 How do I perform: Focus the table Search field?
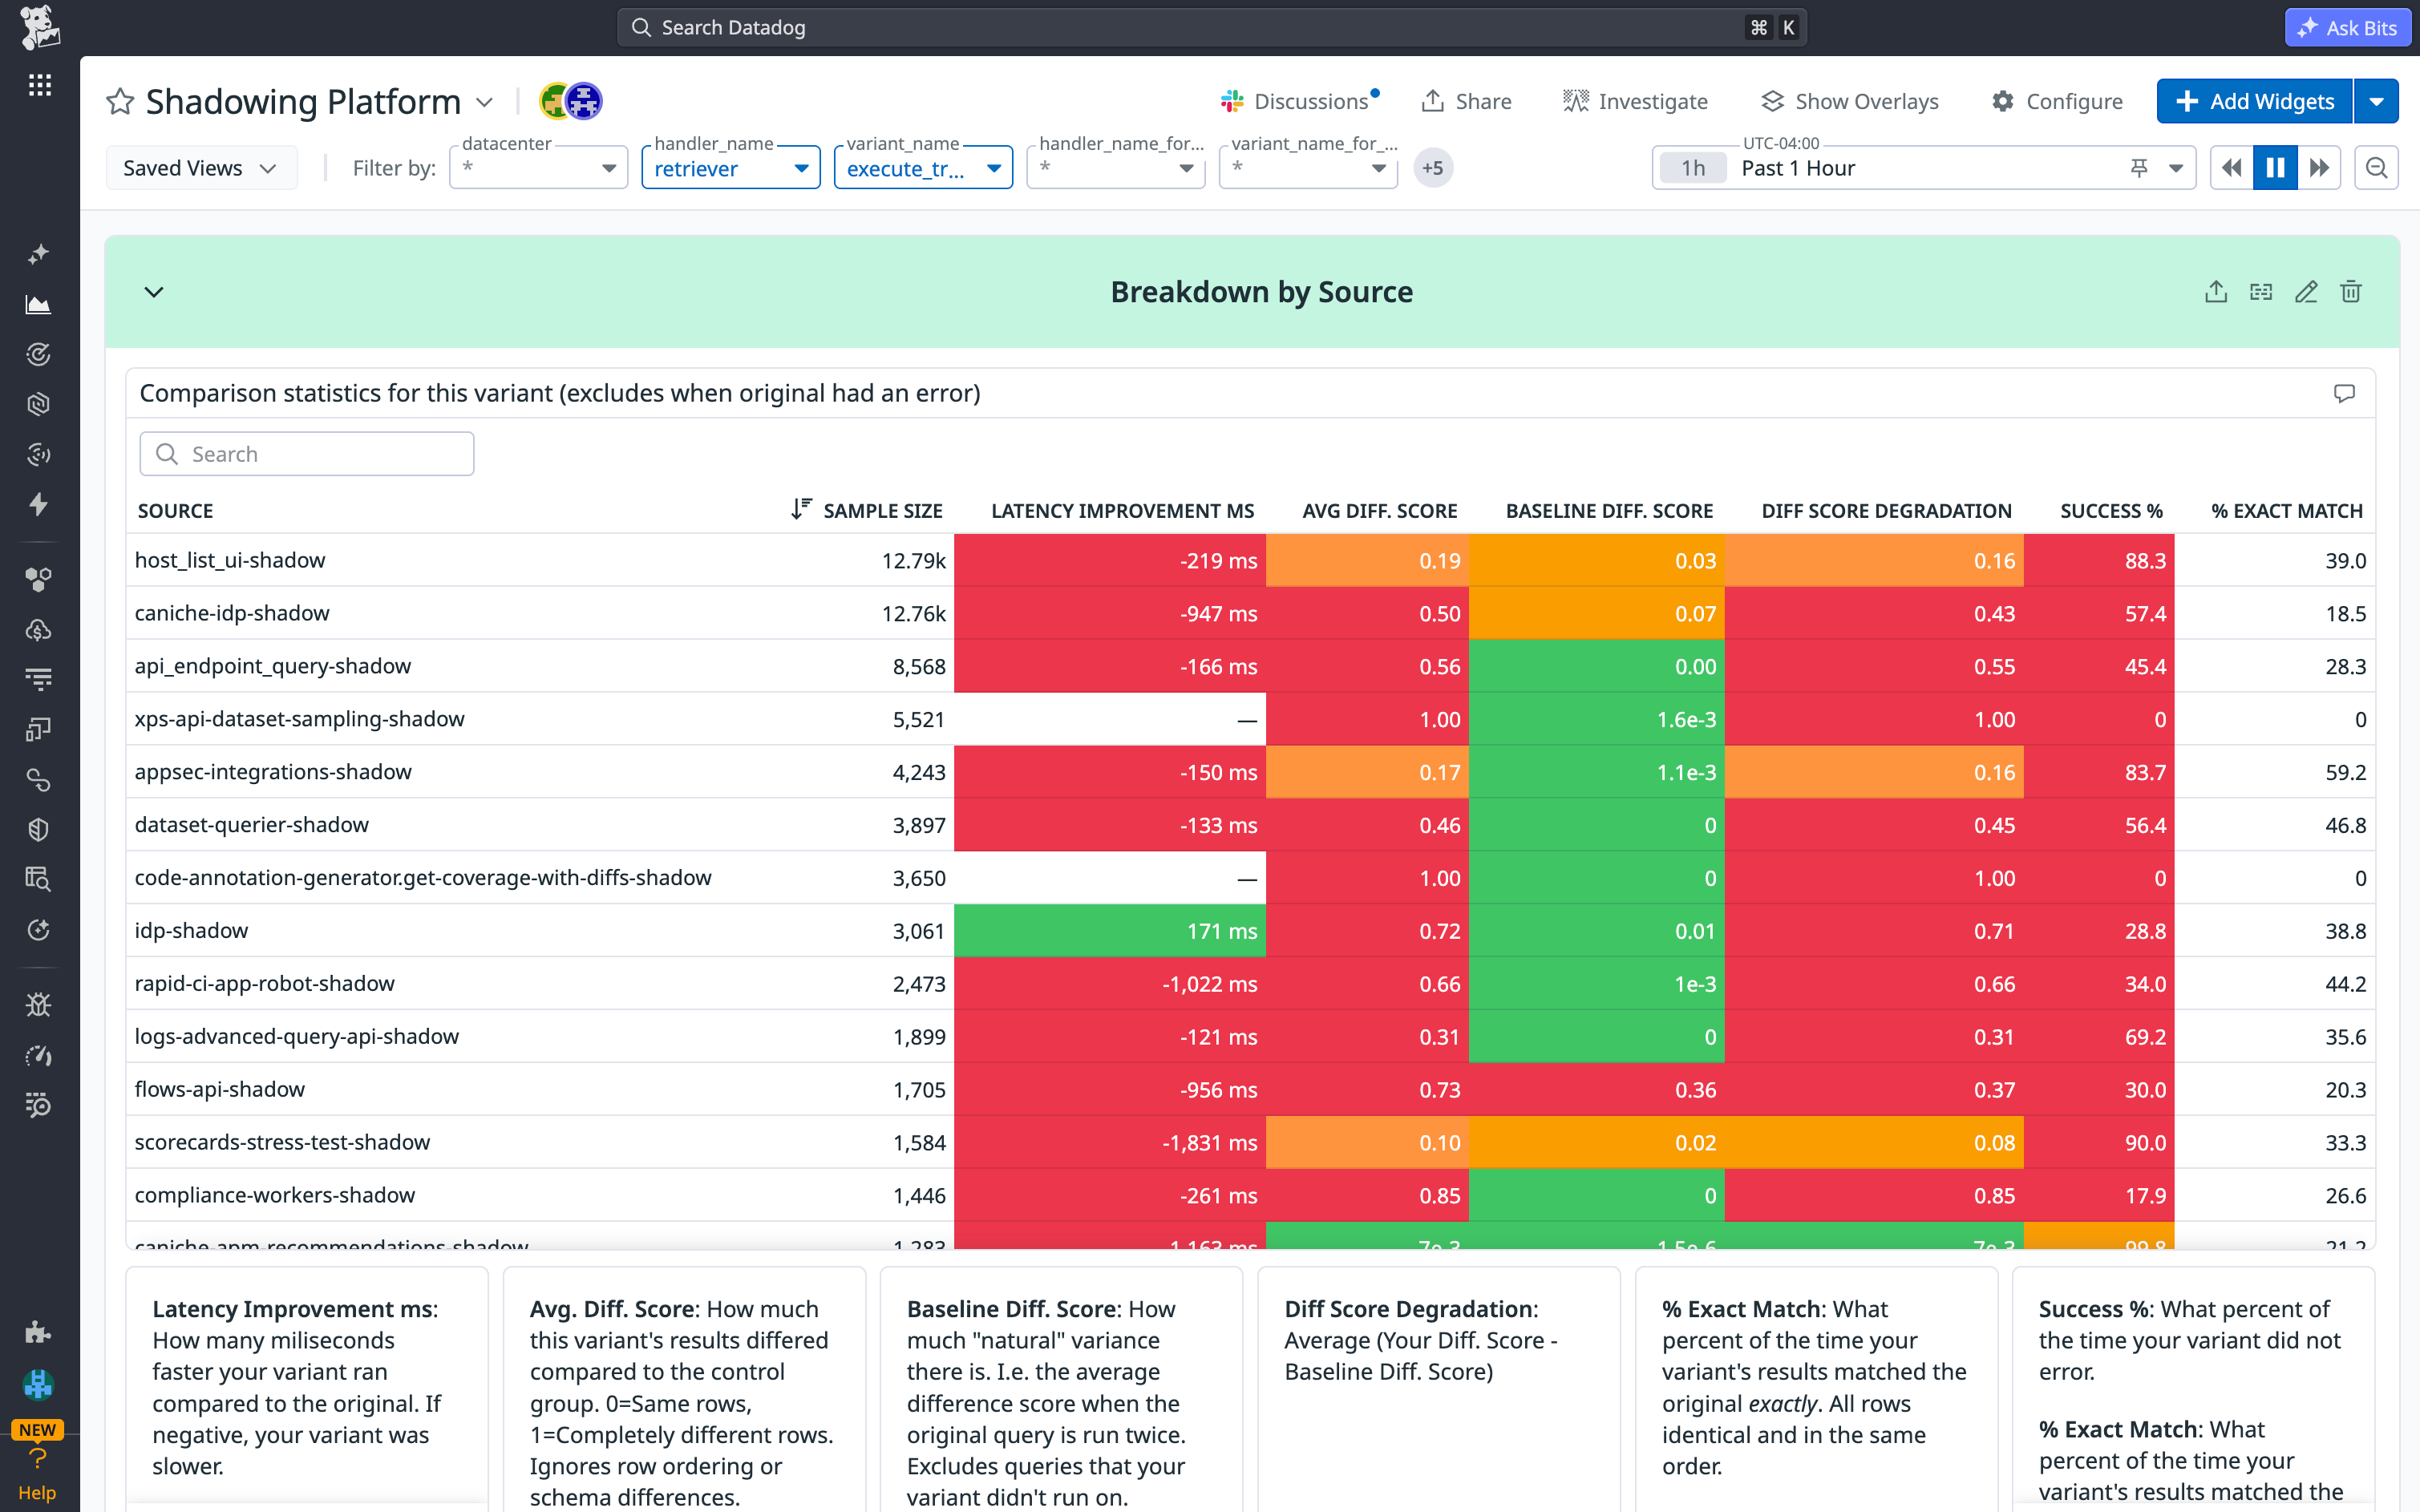point(307,454)
